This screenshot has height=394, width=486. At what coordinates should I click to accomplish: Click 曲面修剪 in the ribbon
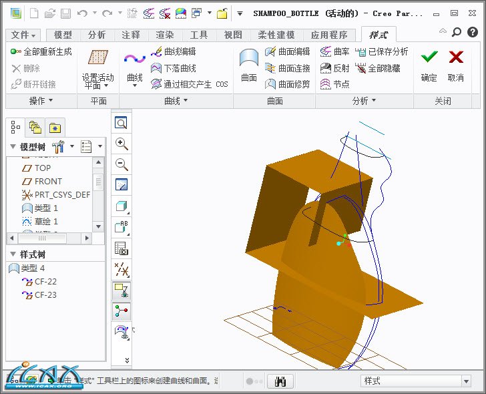point(287,84)
